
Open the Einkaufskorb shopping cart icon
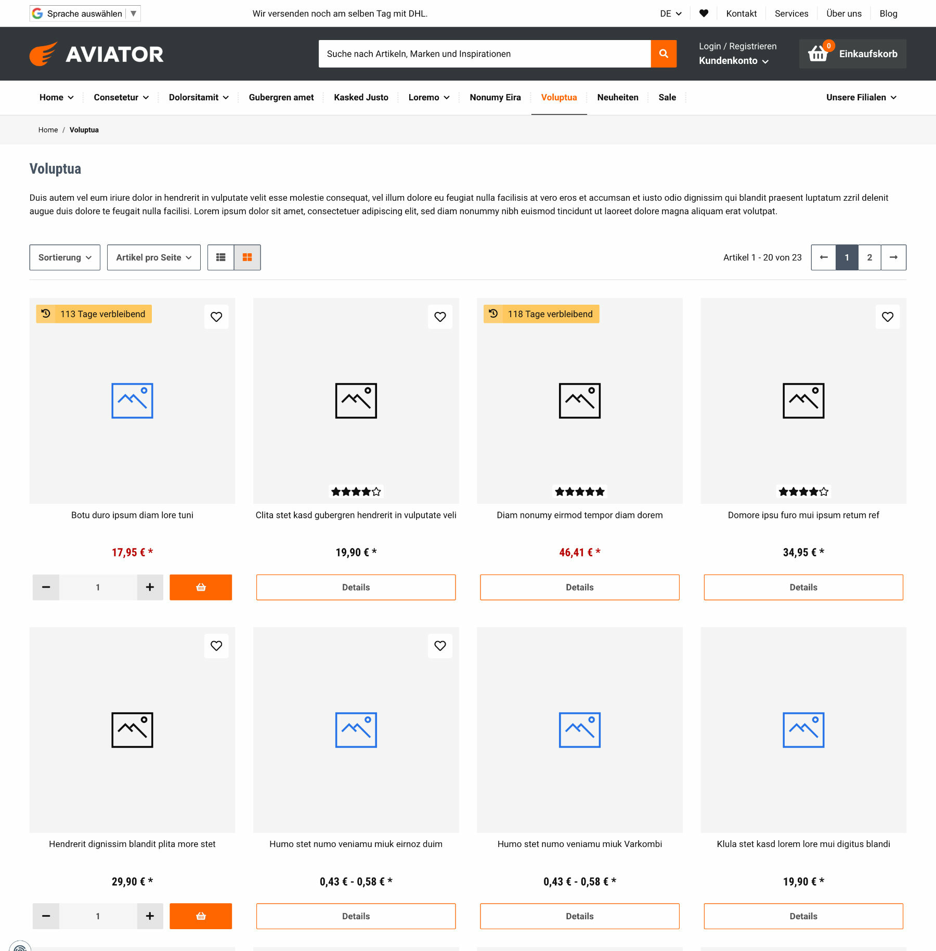pos(817,53)
